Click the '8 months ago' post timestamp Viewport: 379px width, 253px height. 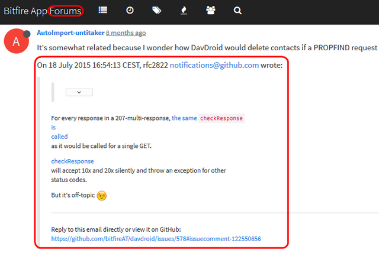126,33
